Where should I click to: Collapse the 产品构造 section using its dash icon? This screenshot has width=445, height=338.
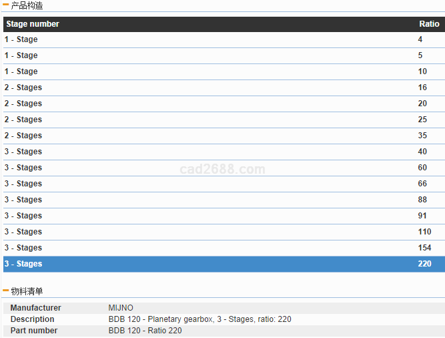coord(6,5)
